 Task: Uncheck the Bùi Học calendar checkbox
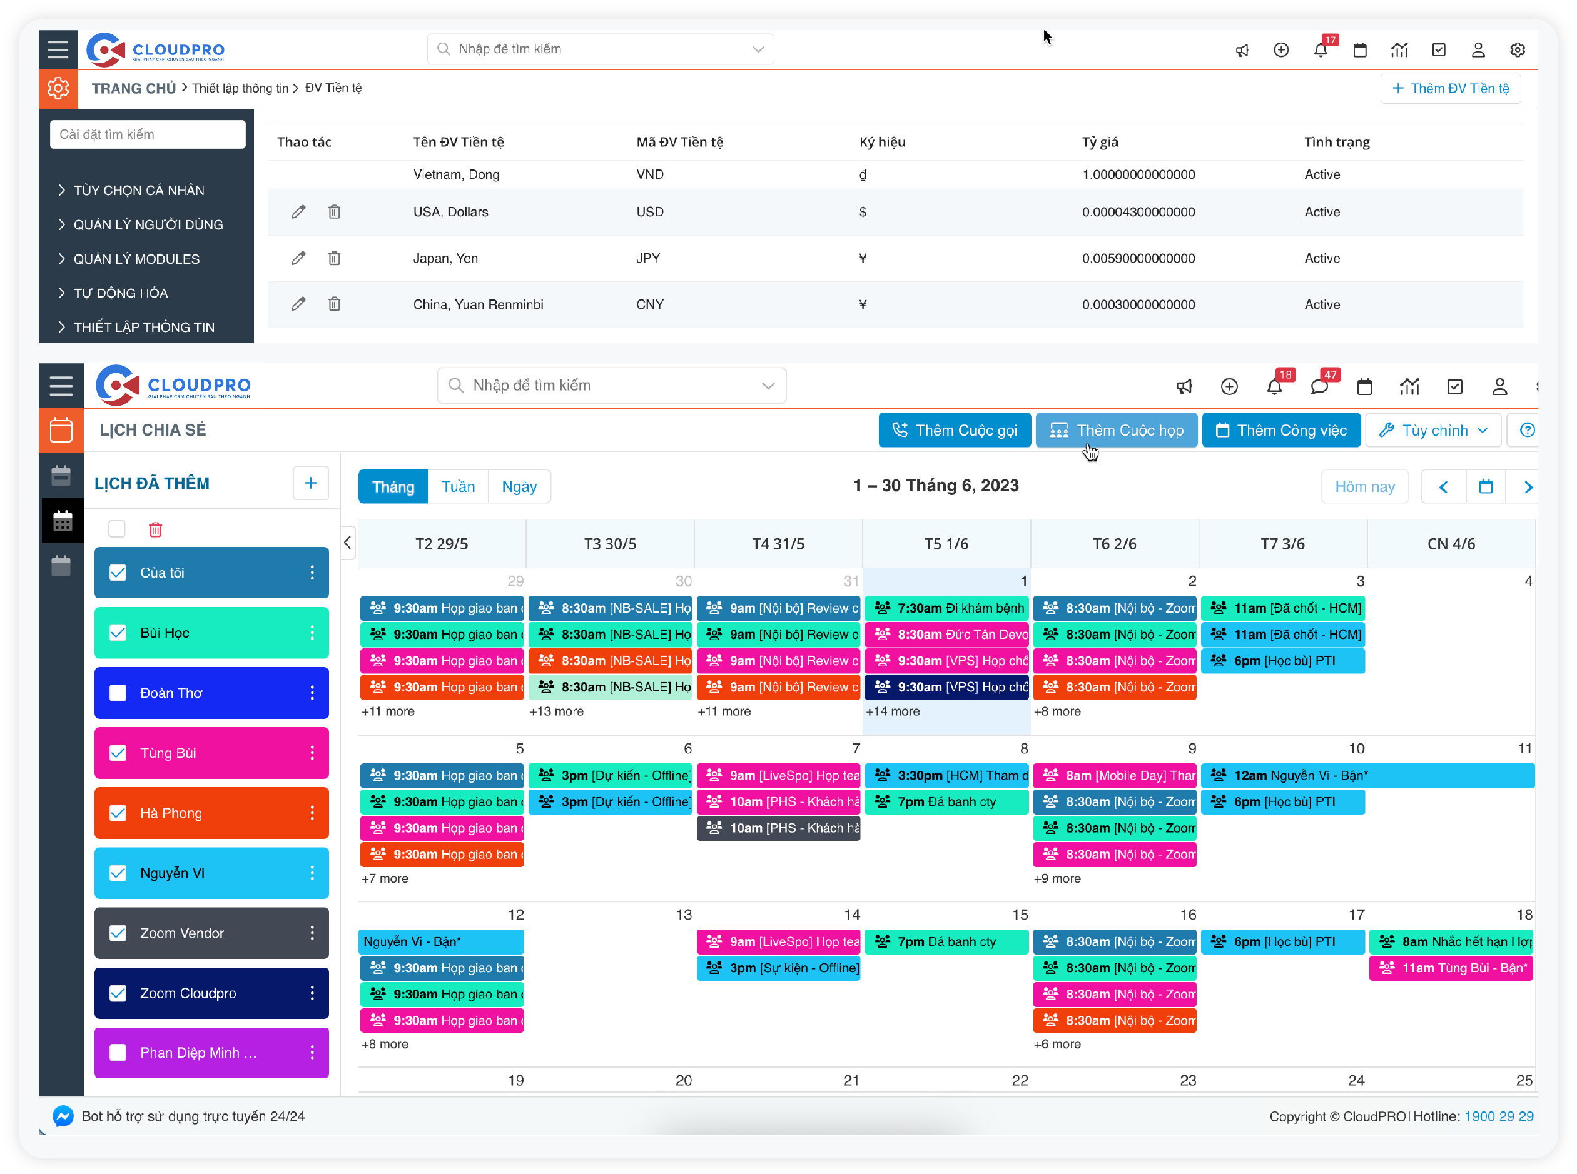pyautogui.click(x=118, y=633)
